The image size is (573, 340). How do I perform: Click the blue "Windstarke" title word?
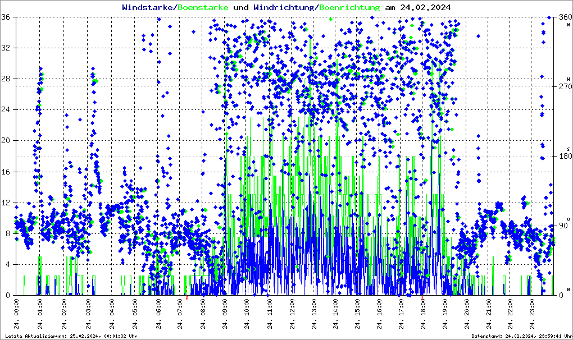(148, 7)
